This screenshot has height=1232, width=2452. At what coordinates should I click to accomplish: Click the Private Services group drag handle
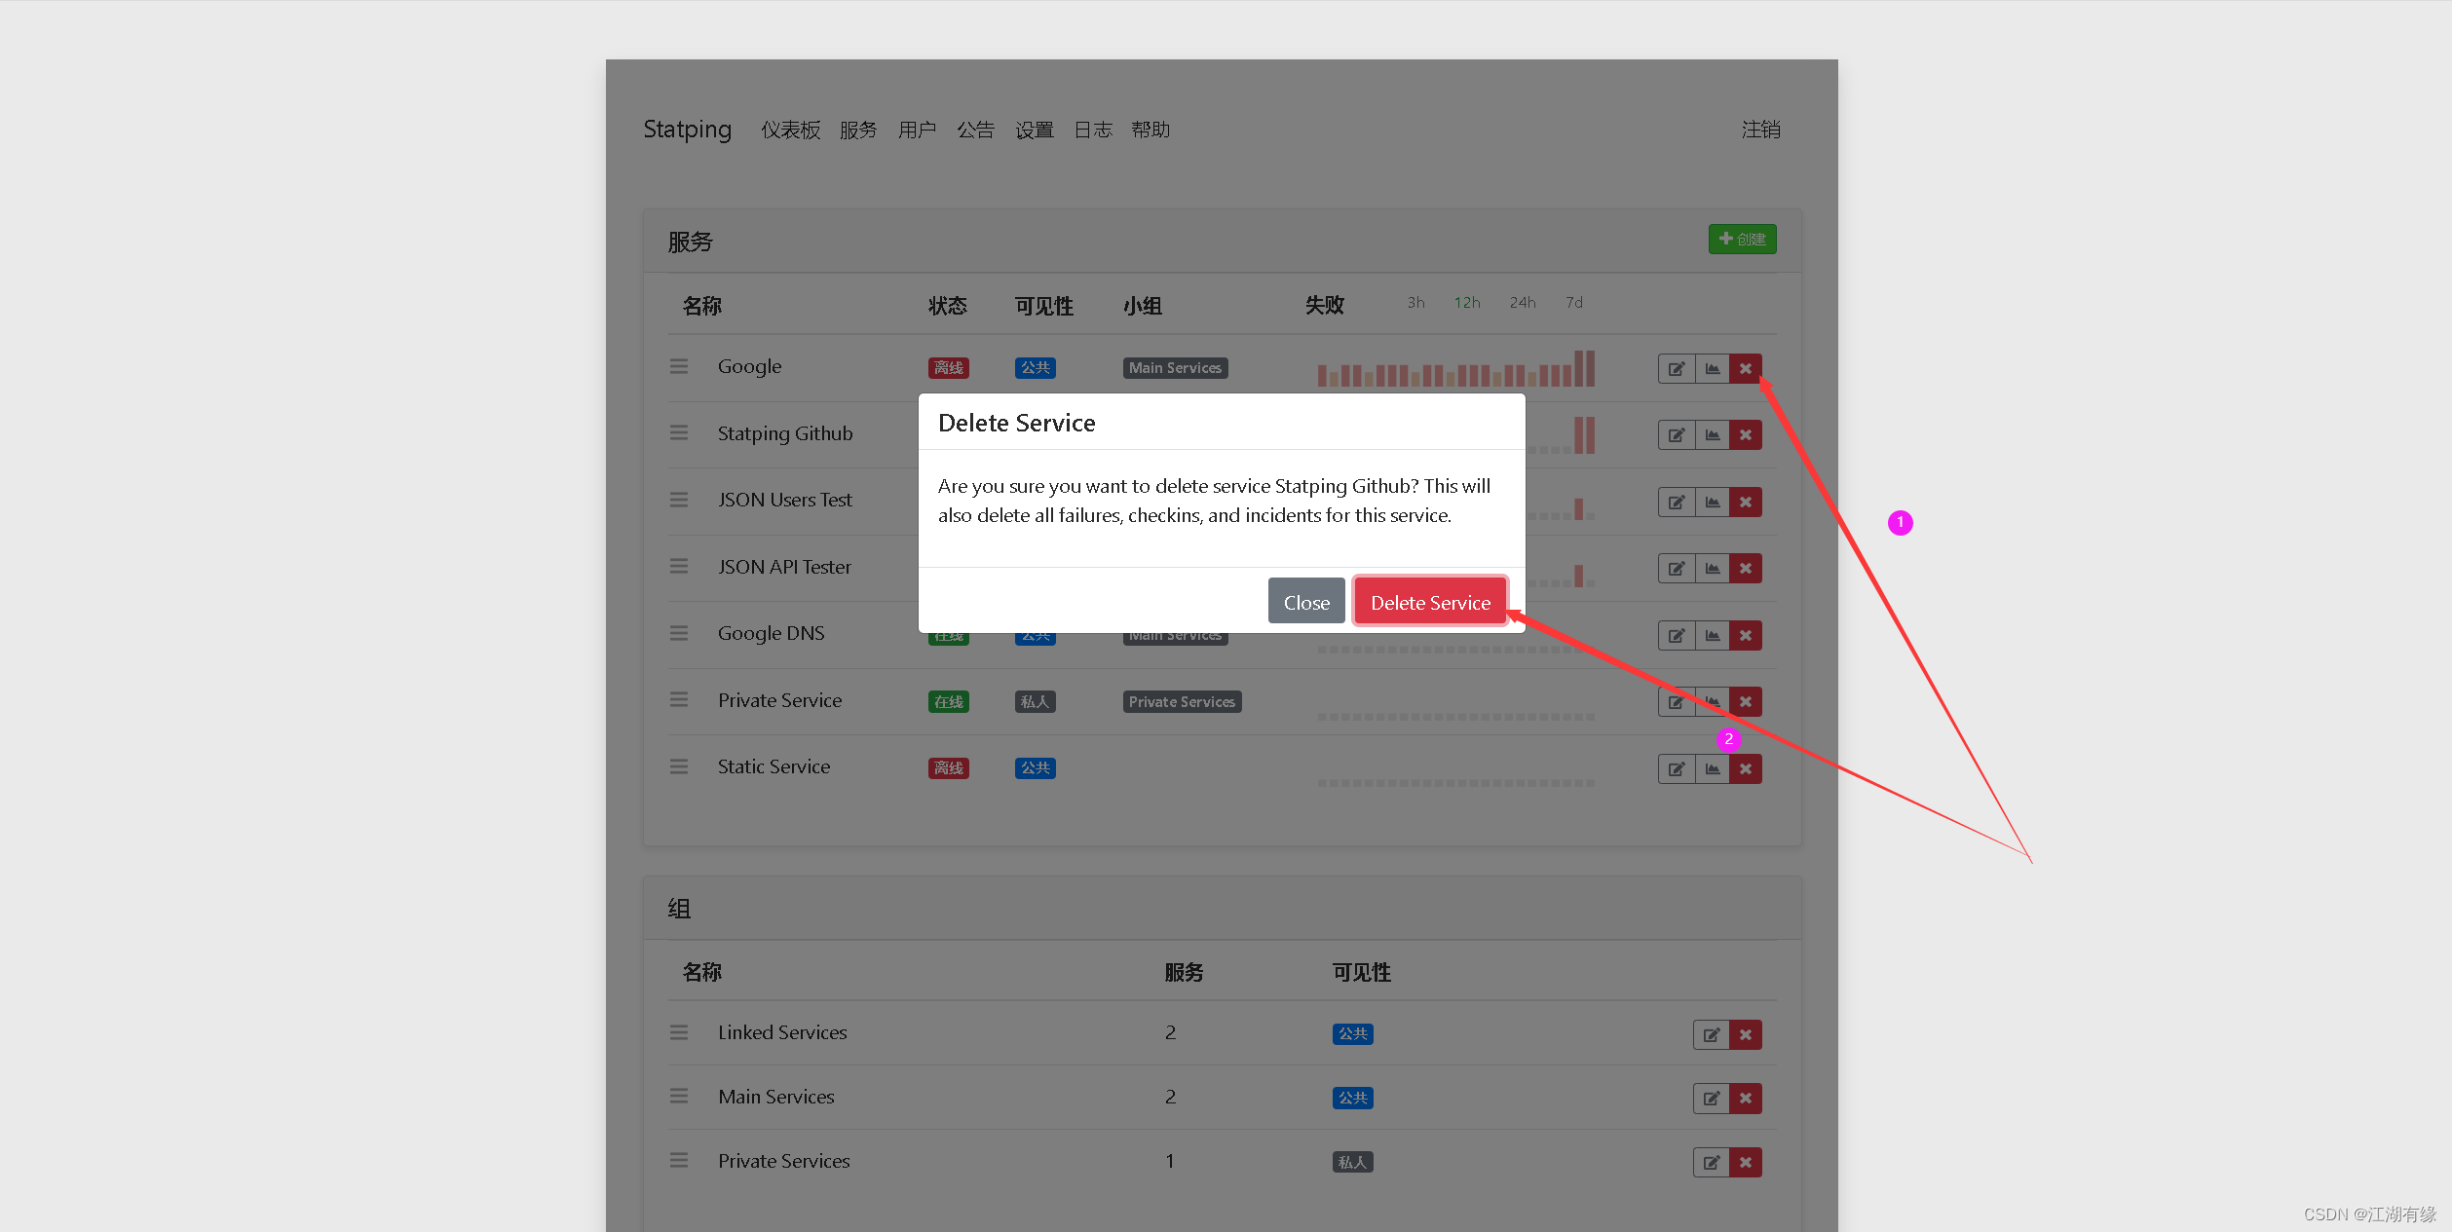679,1161
